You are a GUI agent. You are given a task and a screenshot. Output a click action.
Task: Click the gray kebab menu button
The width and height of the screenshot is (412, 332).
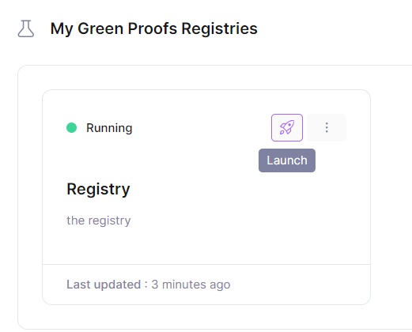pos(327,127)
